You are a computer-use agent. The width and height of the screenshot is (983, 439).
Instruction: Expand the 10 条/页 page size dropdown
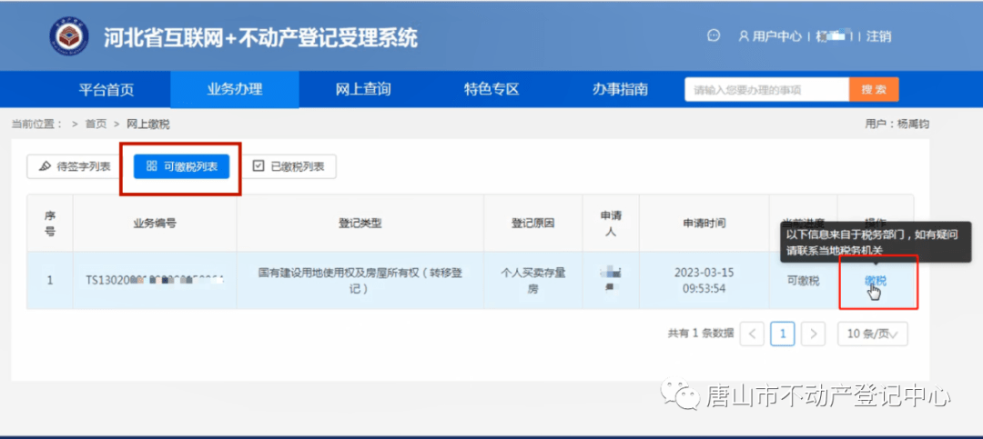[x=872, y=334]
